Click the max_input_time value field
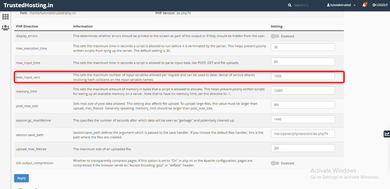390x189 pixels. [x=303, y=62]
